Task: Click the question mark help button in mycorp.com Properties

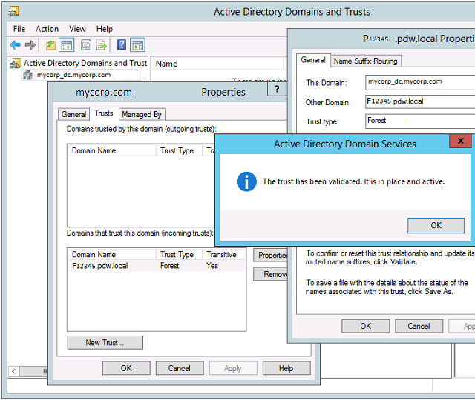Action: tap(277, 89)
